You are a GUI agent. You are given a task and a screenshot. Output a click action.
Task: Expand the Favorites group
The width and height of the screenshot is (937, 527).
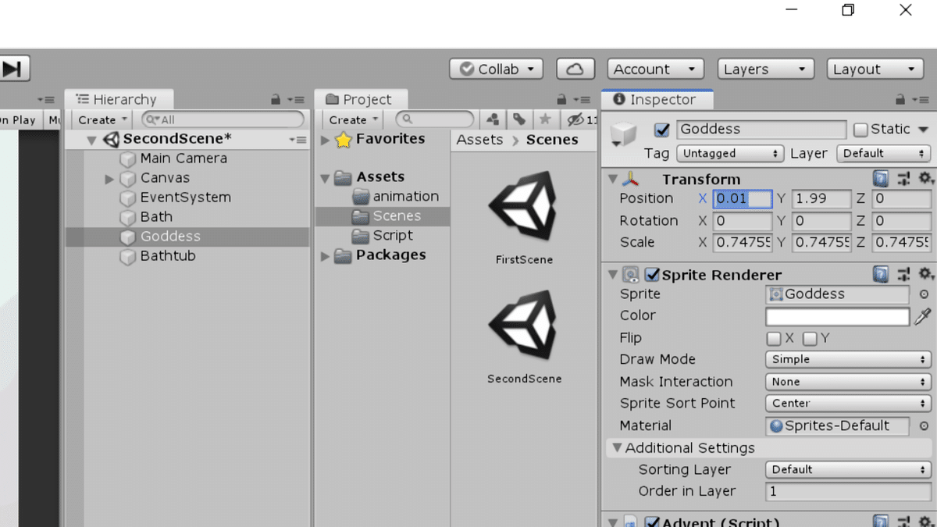pyautogui.click(x=326, y=141)
